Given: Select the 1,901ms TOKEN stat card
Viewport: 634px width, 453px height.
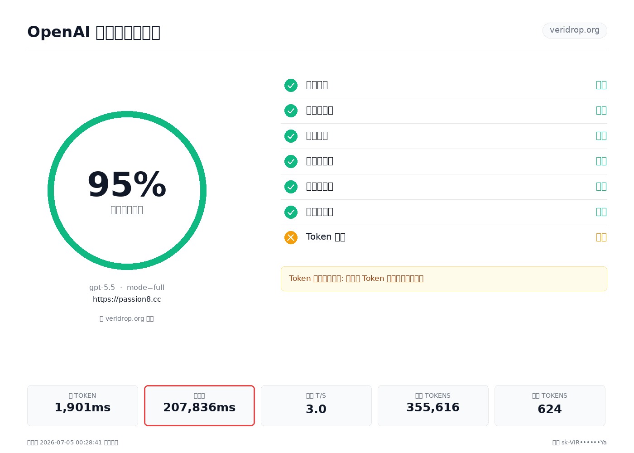Looking at the screenshot, I should [82, 405].
